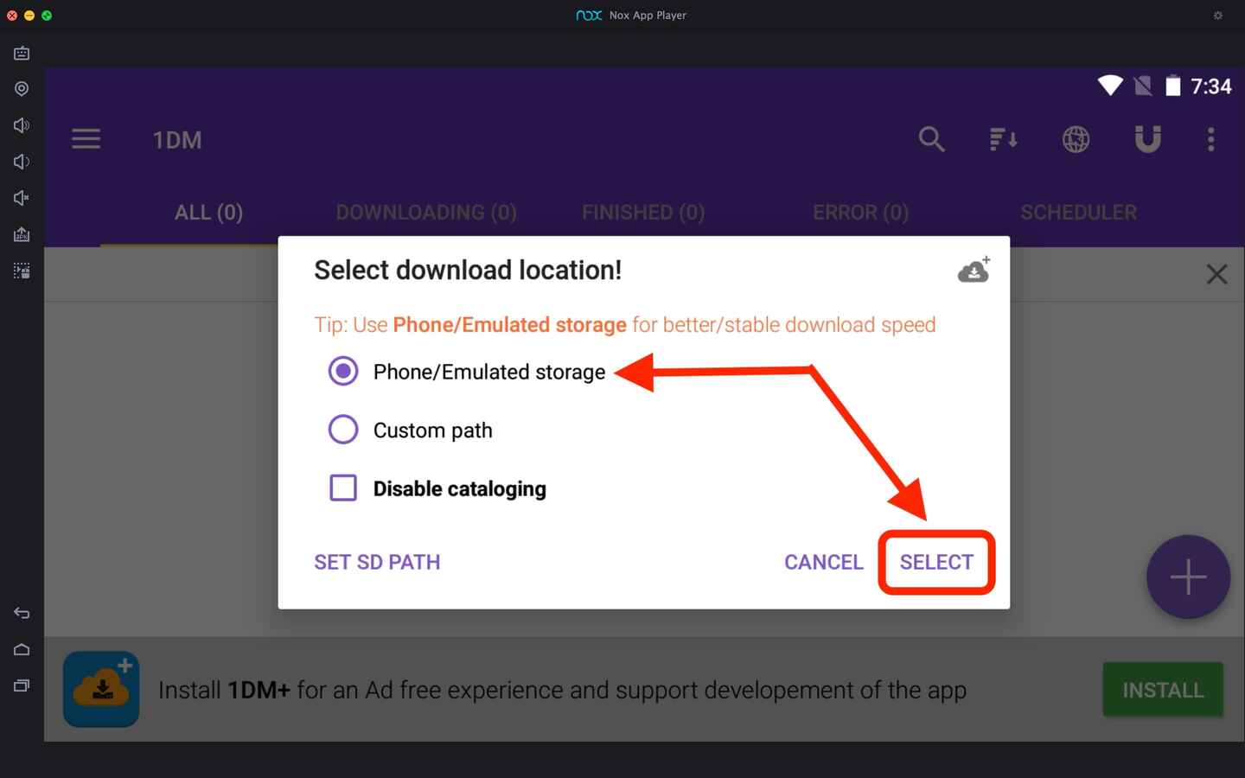Click the green INSTALL button
1245x778 pixels.
1163,690
